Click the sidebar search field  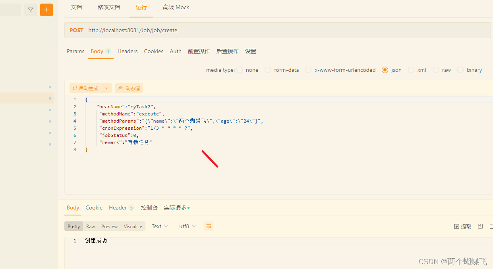(x=10, y=10)
